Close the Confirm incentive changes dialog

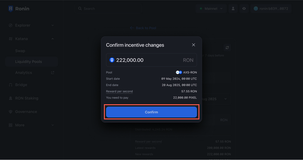pyautogui.click(x=194, y=45)
